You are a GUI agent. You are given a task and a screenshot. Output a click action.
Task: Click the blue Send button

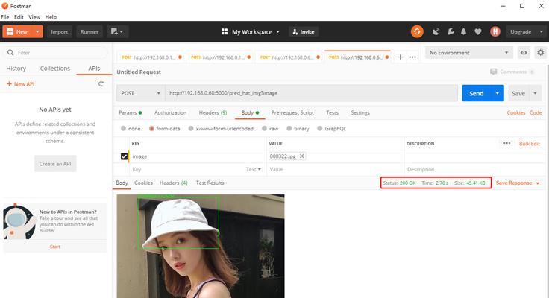[x=477, y=93]
